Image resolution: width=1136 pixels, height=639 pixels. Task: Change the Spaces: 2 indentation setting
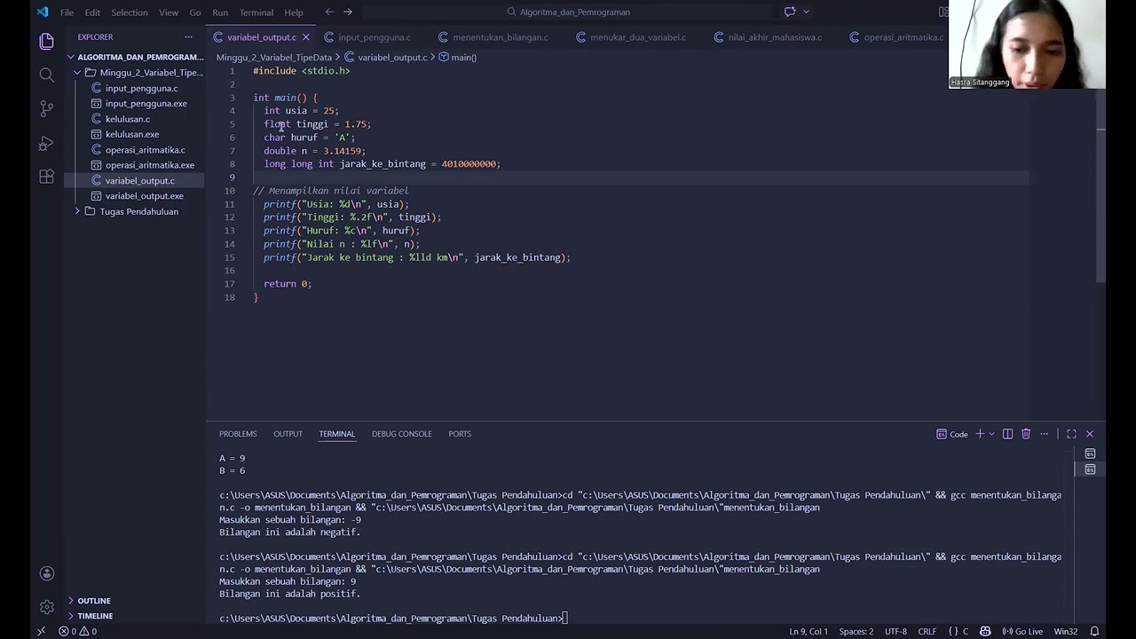tap(856, 632)
